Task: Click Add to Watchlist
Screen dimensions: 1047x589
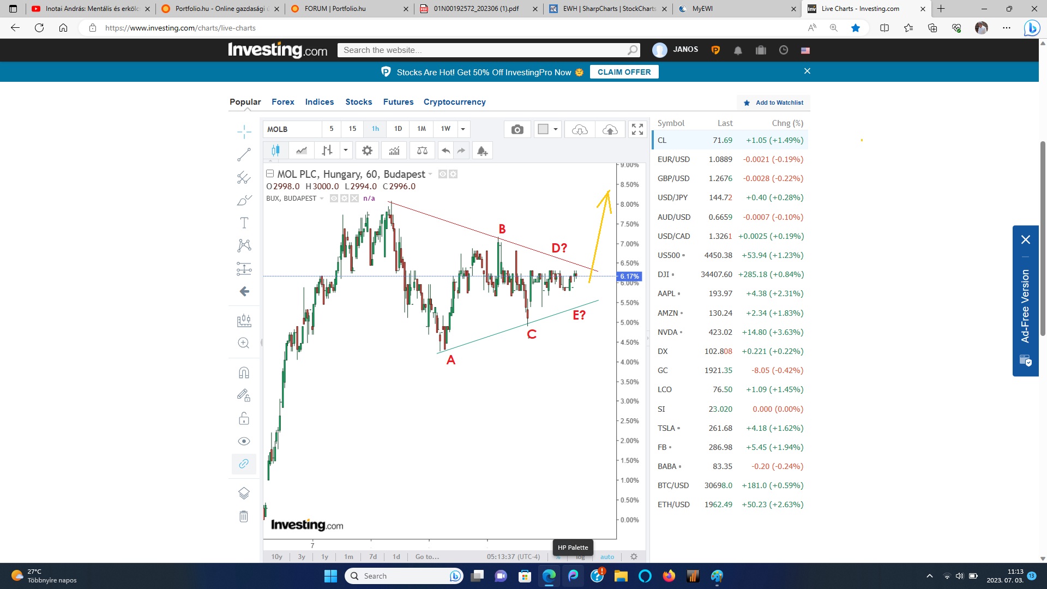Action: (x=773, y=103)
